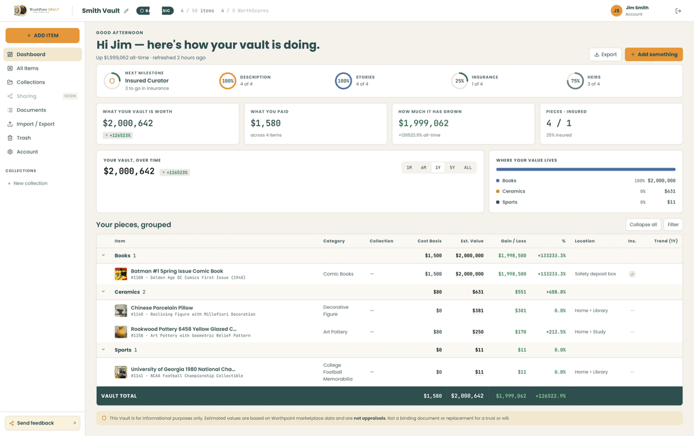The width and height of the screenshot is (694, 436).
Task: Open Documents in the sidebar
Action: tap(43, 110)
